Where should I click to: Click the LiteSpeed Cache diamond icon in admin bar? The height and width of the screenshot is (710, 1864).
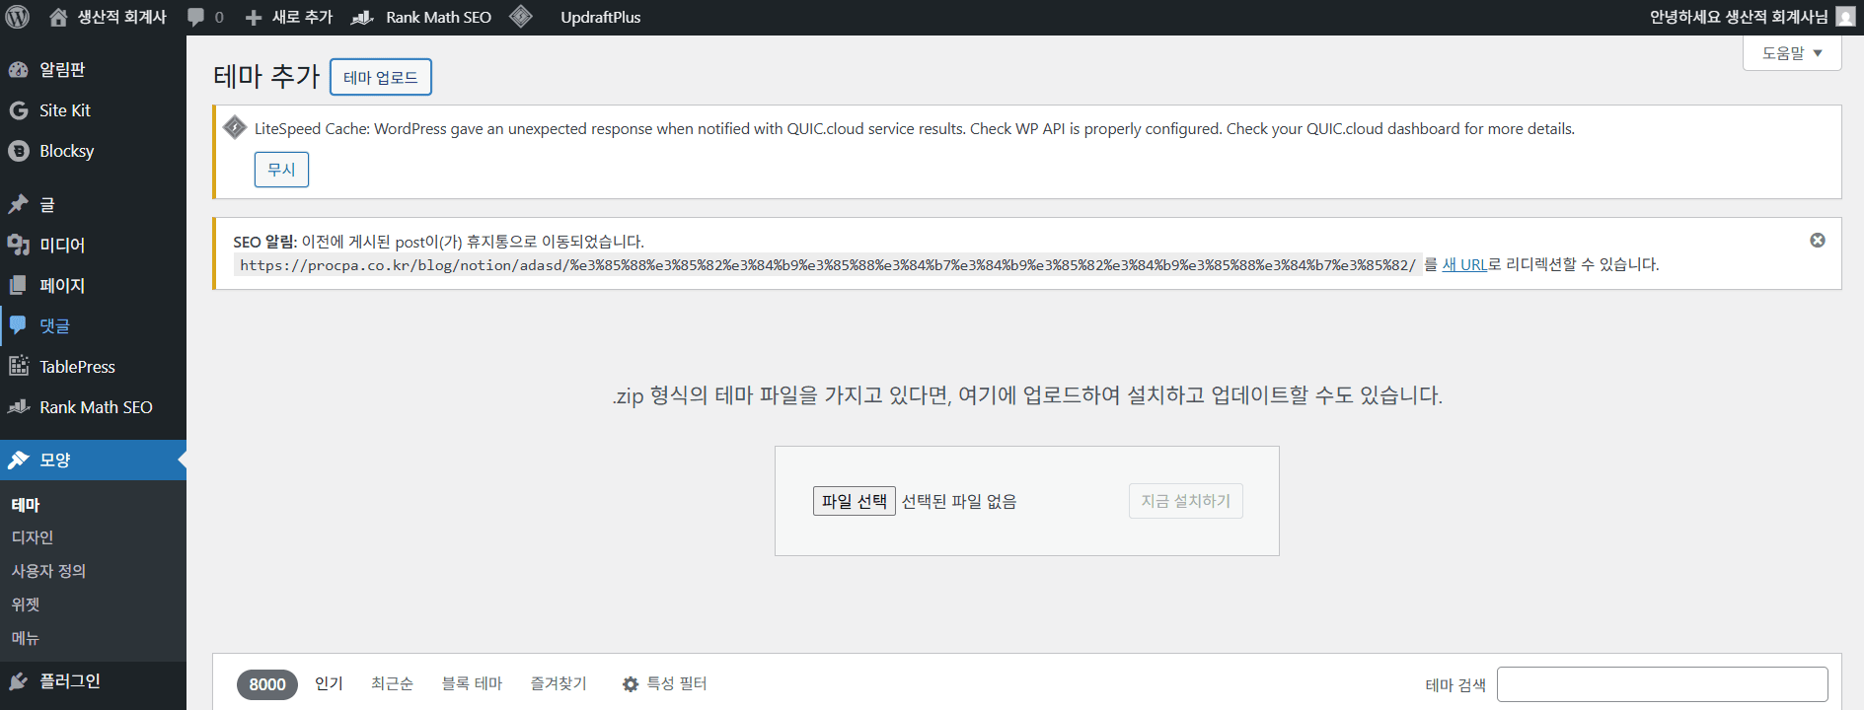521,17
